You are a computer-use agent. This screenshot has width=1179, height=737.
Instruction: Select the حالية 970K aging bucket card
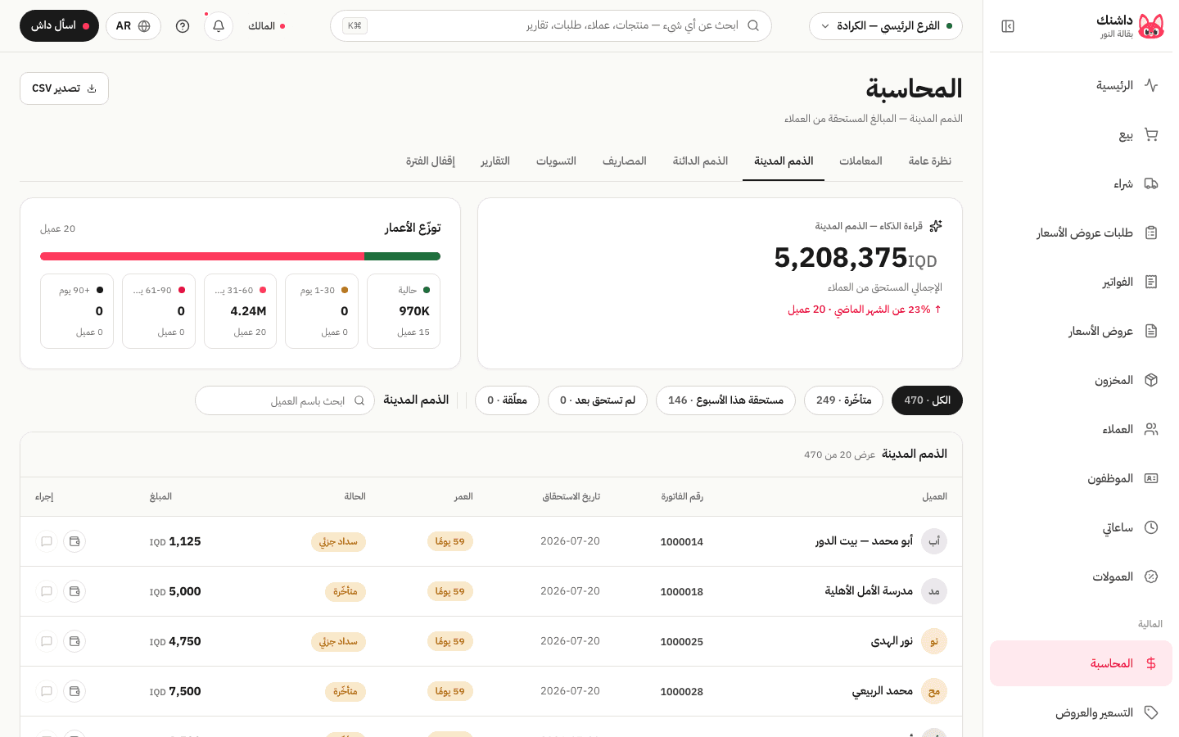pos(404,311)
